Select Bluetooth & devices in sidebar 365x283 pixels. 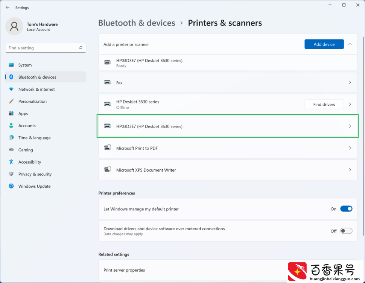(x=46, y=77)
